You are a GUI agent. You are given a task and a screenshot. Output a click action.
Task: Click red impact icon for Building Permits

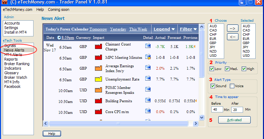[98, 100]
